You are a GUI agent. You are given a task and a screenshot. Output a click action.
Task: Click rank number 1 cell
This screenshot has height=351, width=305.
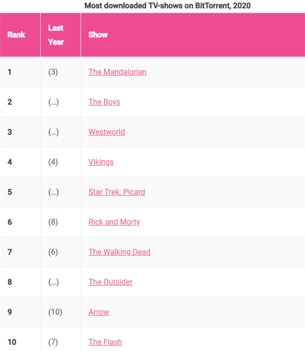pyautogui.click(x=10, y=72)
